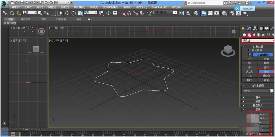Select the Rotate tool in the toolbar

[74, 13]
